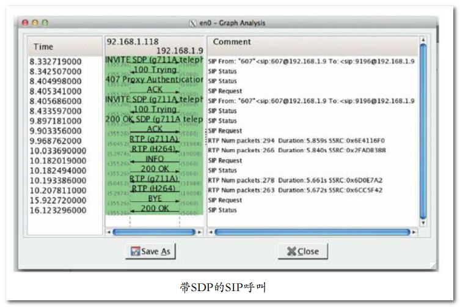460x307 pixels.
Task: Select time entry 9.903356000
Action: click(56, 131)
